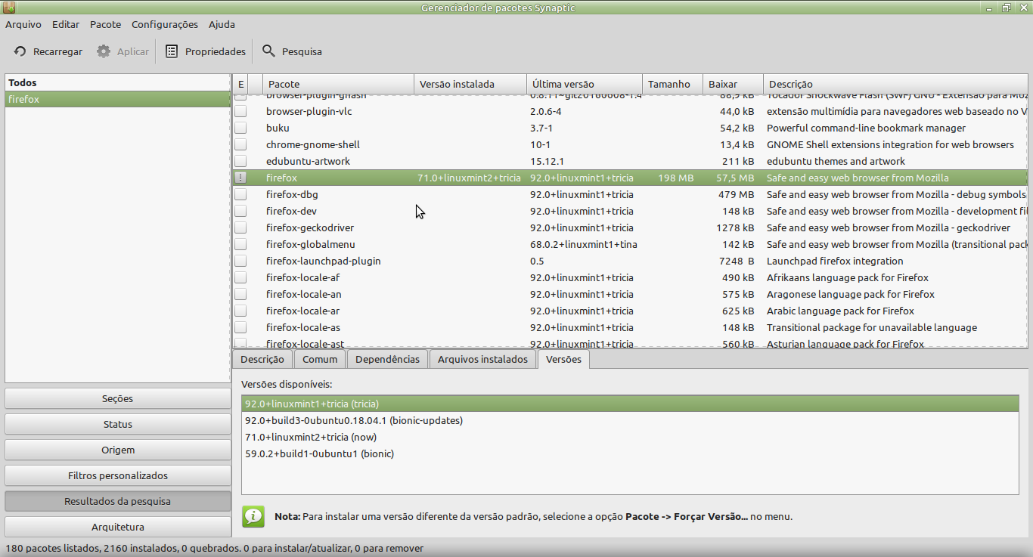Viewport: 1033px width, 557px height.
Task: Open the Arquivo menu
Action: click(23, 24)
